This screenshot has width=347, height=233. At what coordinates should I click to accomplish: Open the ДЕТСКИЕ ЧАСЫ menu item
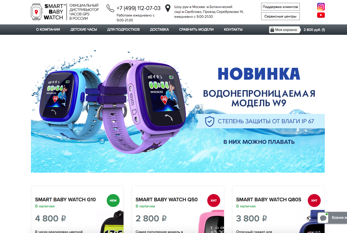[x=84, y=30]
